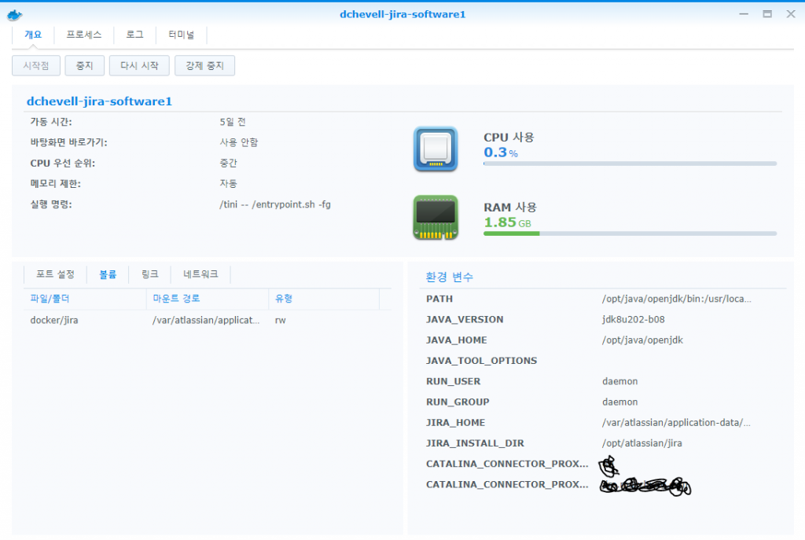Click the RAM usage memory icon

point(436,218)
